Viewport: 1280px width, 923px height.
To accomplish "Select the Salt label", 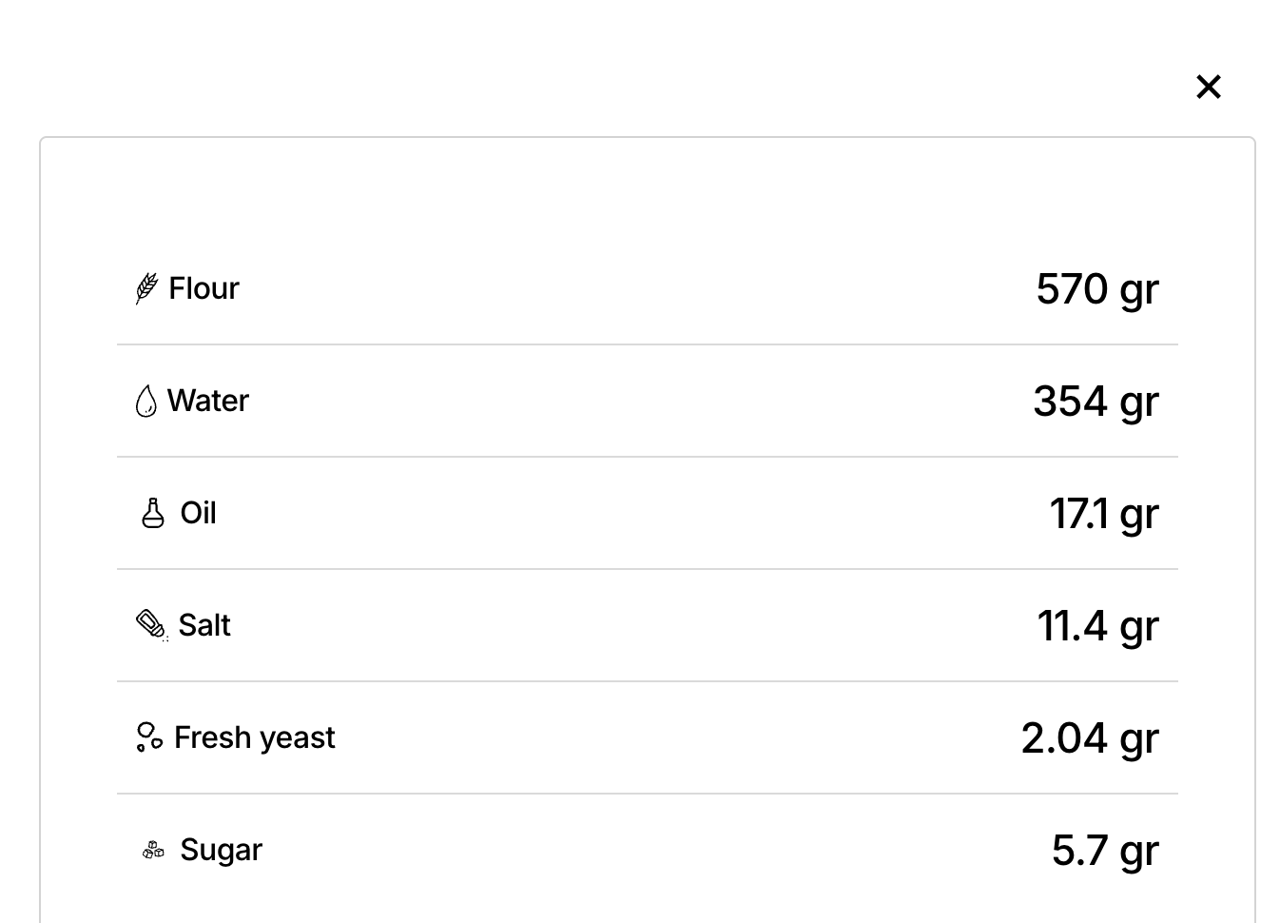I will tap(204, 625).
